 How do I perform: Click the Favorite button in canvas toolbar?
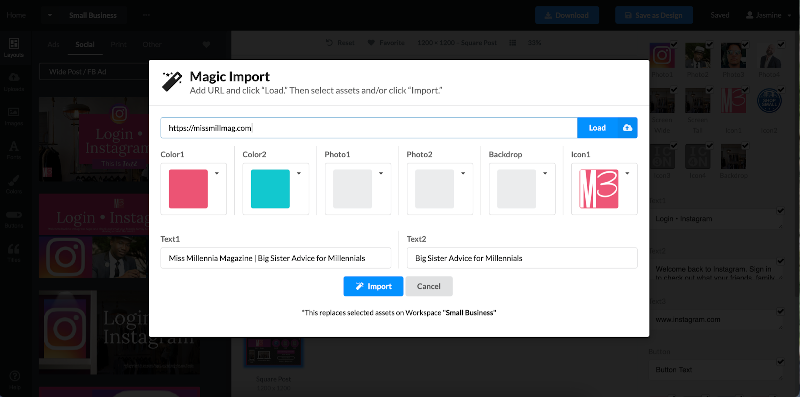386,43
